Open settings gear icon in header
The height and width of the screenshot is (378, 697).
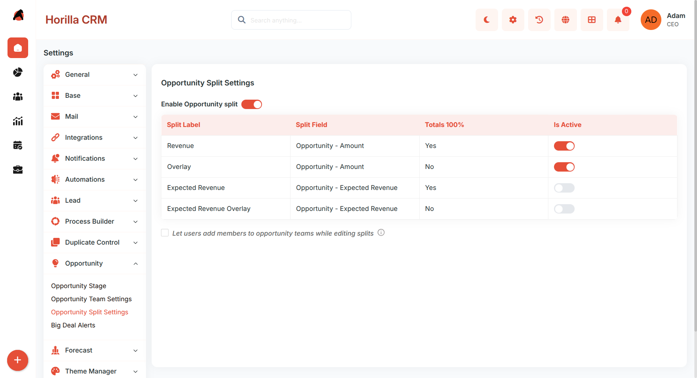pos(513,20)
